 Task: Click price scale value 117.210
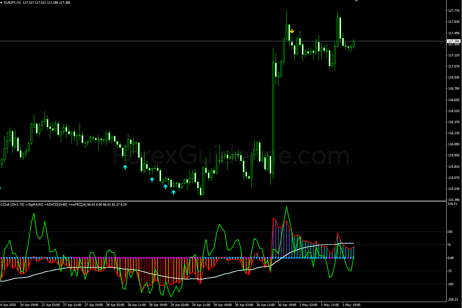(454, 55)
